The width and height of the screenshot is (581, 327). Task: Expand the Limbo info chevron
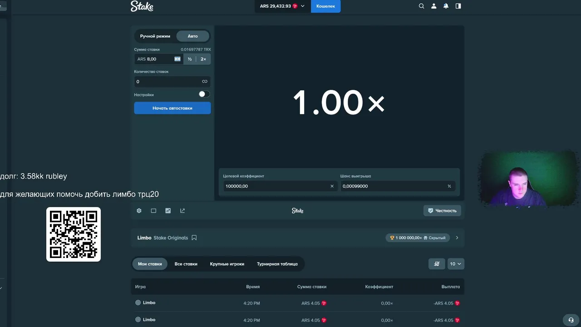point(457,238)
